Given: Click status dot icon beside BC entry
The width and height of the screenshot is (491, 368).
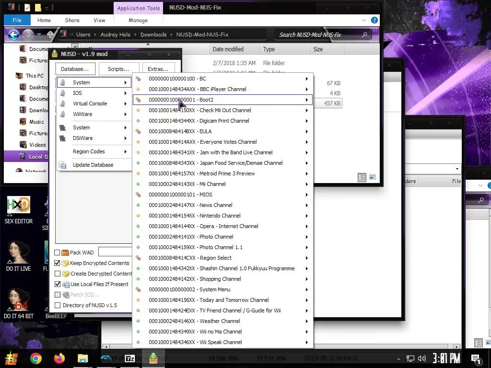Looking at the screenshot, I should point(138,79).
